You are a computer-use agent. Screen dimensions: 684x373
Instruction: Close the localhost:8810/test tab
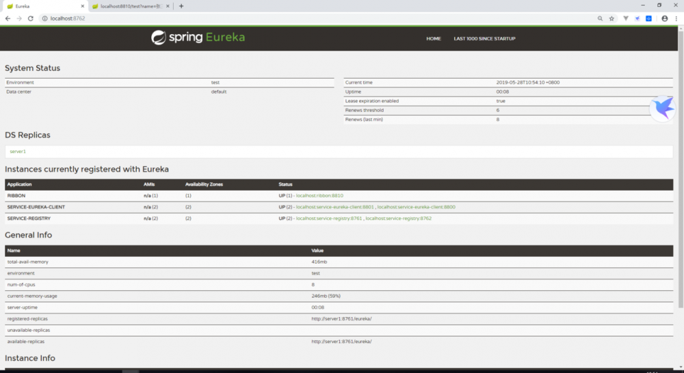tap(168, 6)
